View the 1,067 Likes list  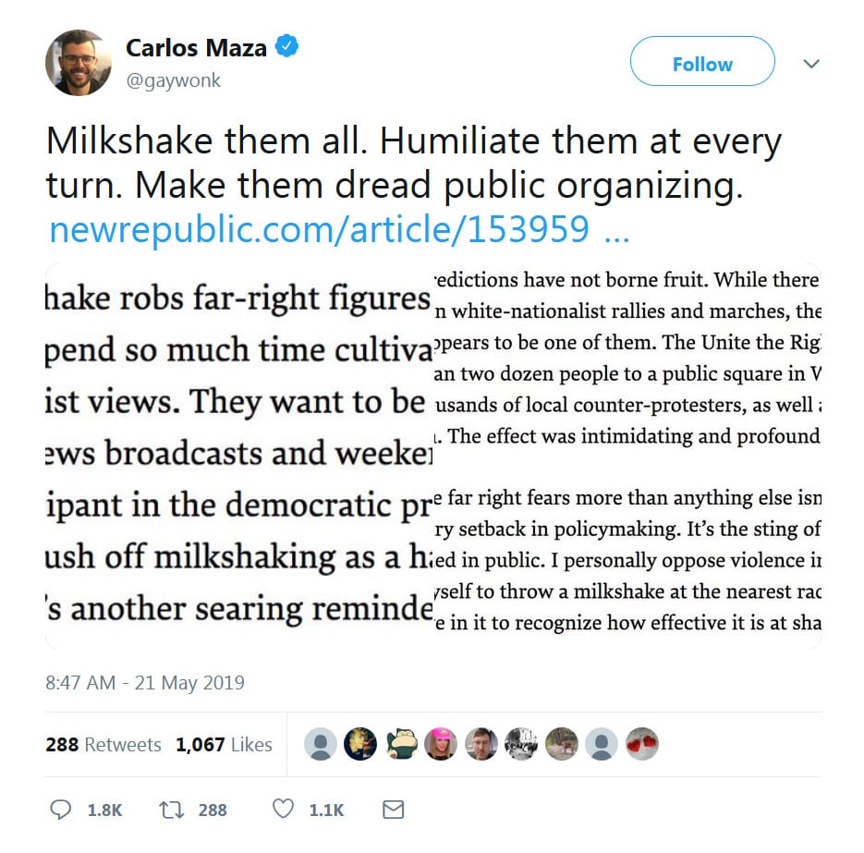coord(224,744)
